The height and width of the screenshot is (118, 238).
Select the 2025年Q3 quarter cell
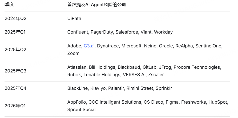16,71
